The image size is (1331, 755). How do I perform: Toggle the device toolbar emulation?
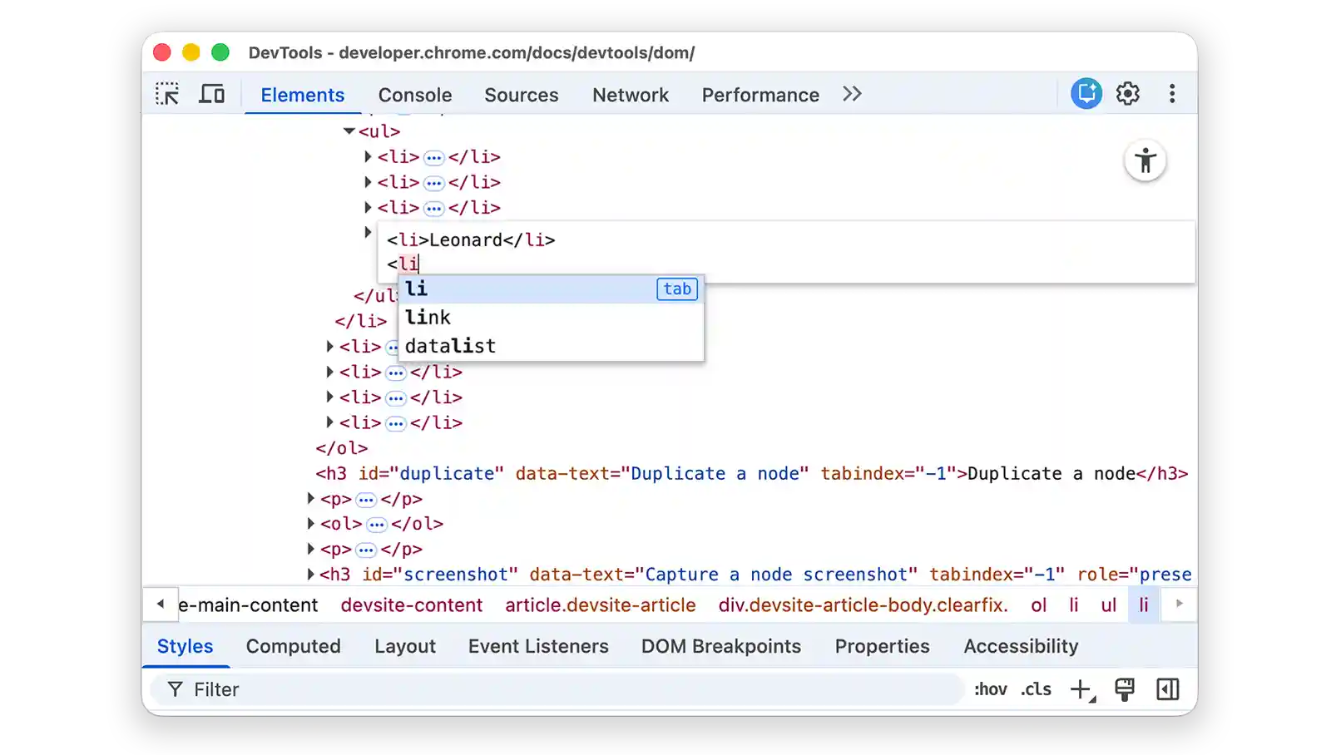pyautogui.click(x=212, y=93)
